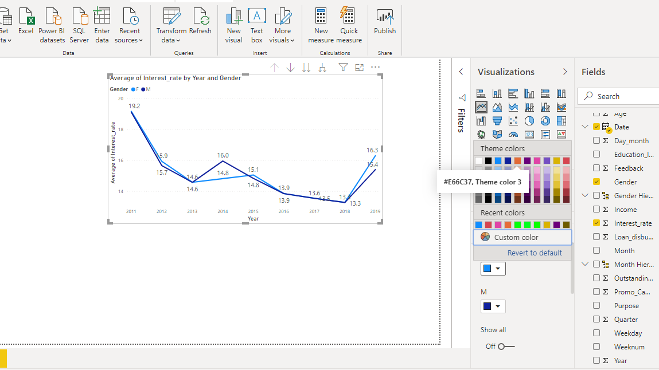Click Refresh in Queries group
659x370 pixels.
pos(200,16)
